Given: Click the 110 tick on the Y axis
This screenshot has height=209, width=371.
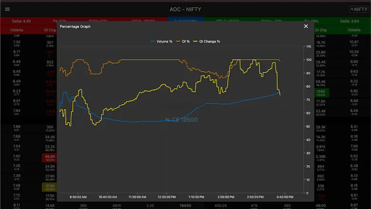Looking at the screenshot, I should [x=309, y=46].
